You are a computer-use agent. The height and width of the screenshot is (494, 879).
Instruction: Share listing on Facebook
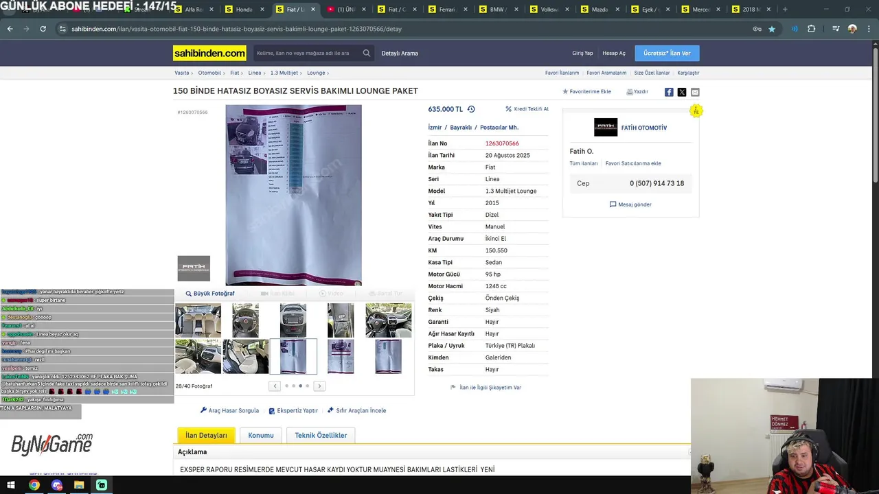click(669, 92)
